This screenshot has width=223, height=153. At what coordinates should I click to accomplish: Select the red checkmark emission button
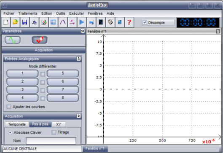coord(40,40)
